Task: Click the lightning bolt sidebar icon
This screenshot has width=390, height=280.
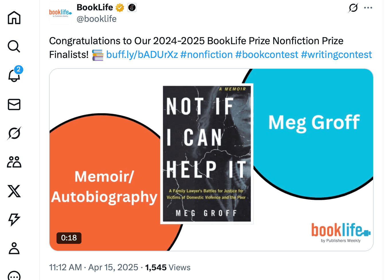Action: 14,220
